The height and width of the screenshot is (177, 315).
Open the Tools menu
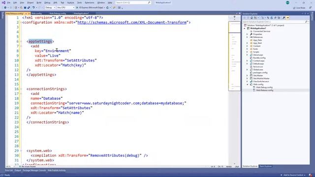[x=80, y=2]
